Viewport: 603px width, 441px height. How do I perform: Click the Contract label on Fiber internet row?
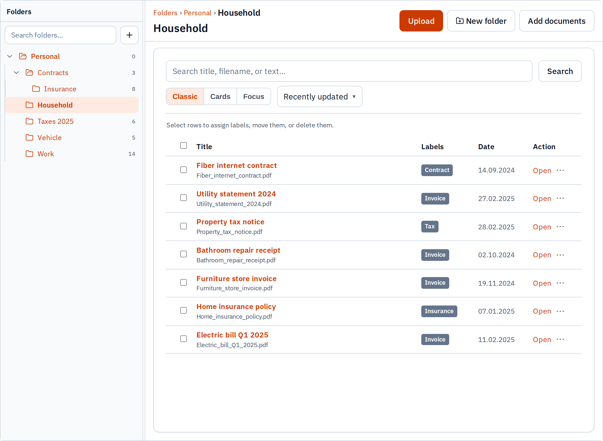[437, 170]
